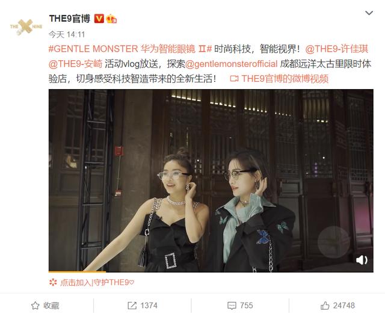
Task: Open the comments icon with 755
Action: pyautogui.click(x=240, y=306)
